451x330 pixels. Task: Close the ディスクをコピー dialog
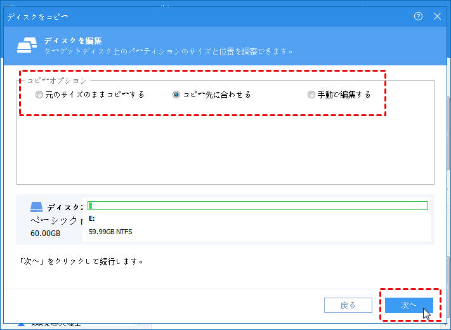tap(437, 16)
